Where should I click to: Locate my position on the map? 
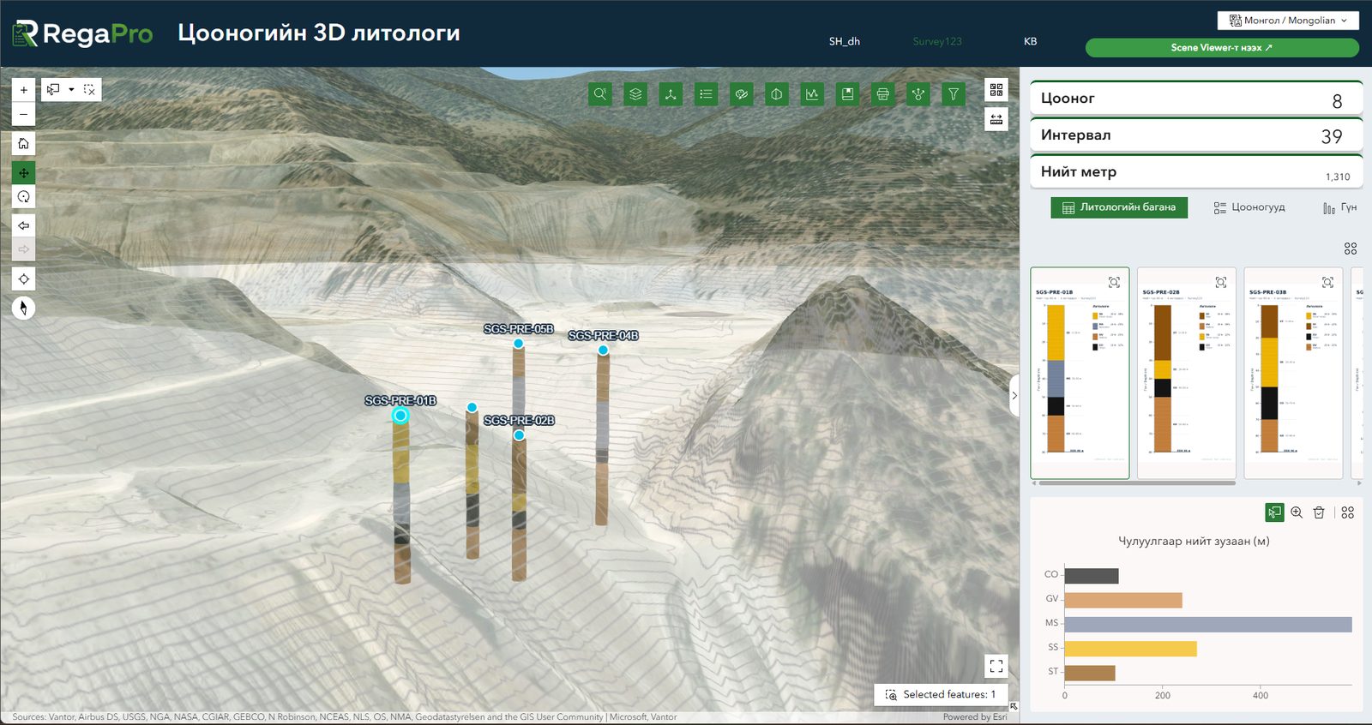tap(24, 279)
